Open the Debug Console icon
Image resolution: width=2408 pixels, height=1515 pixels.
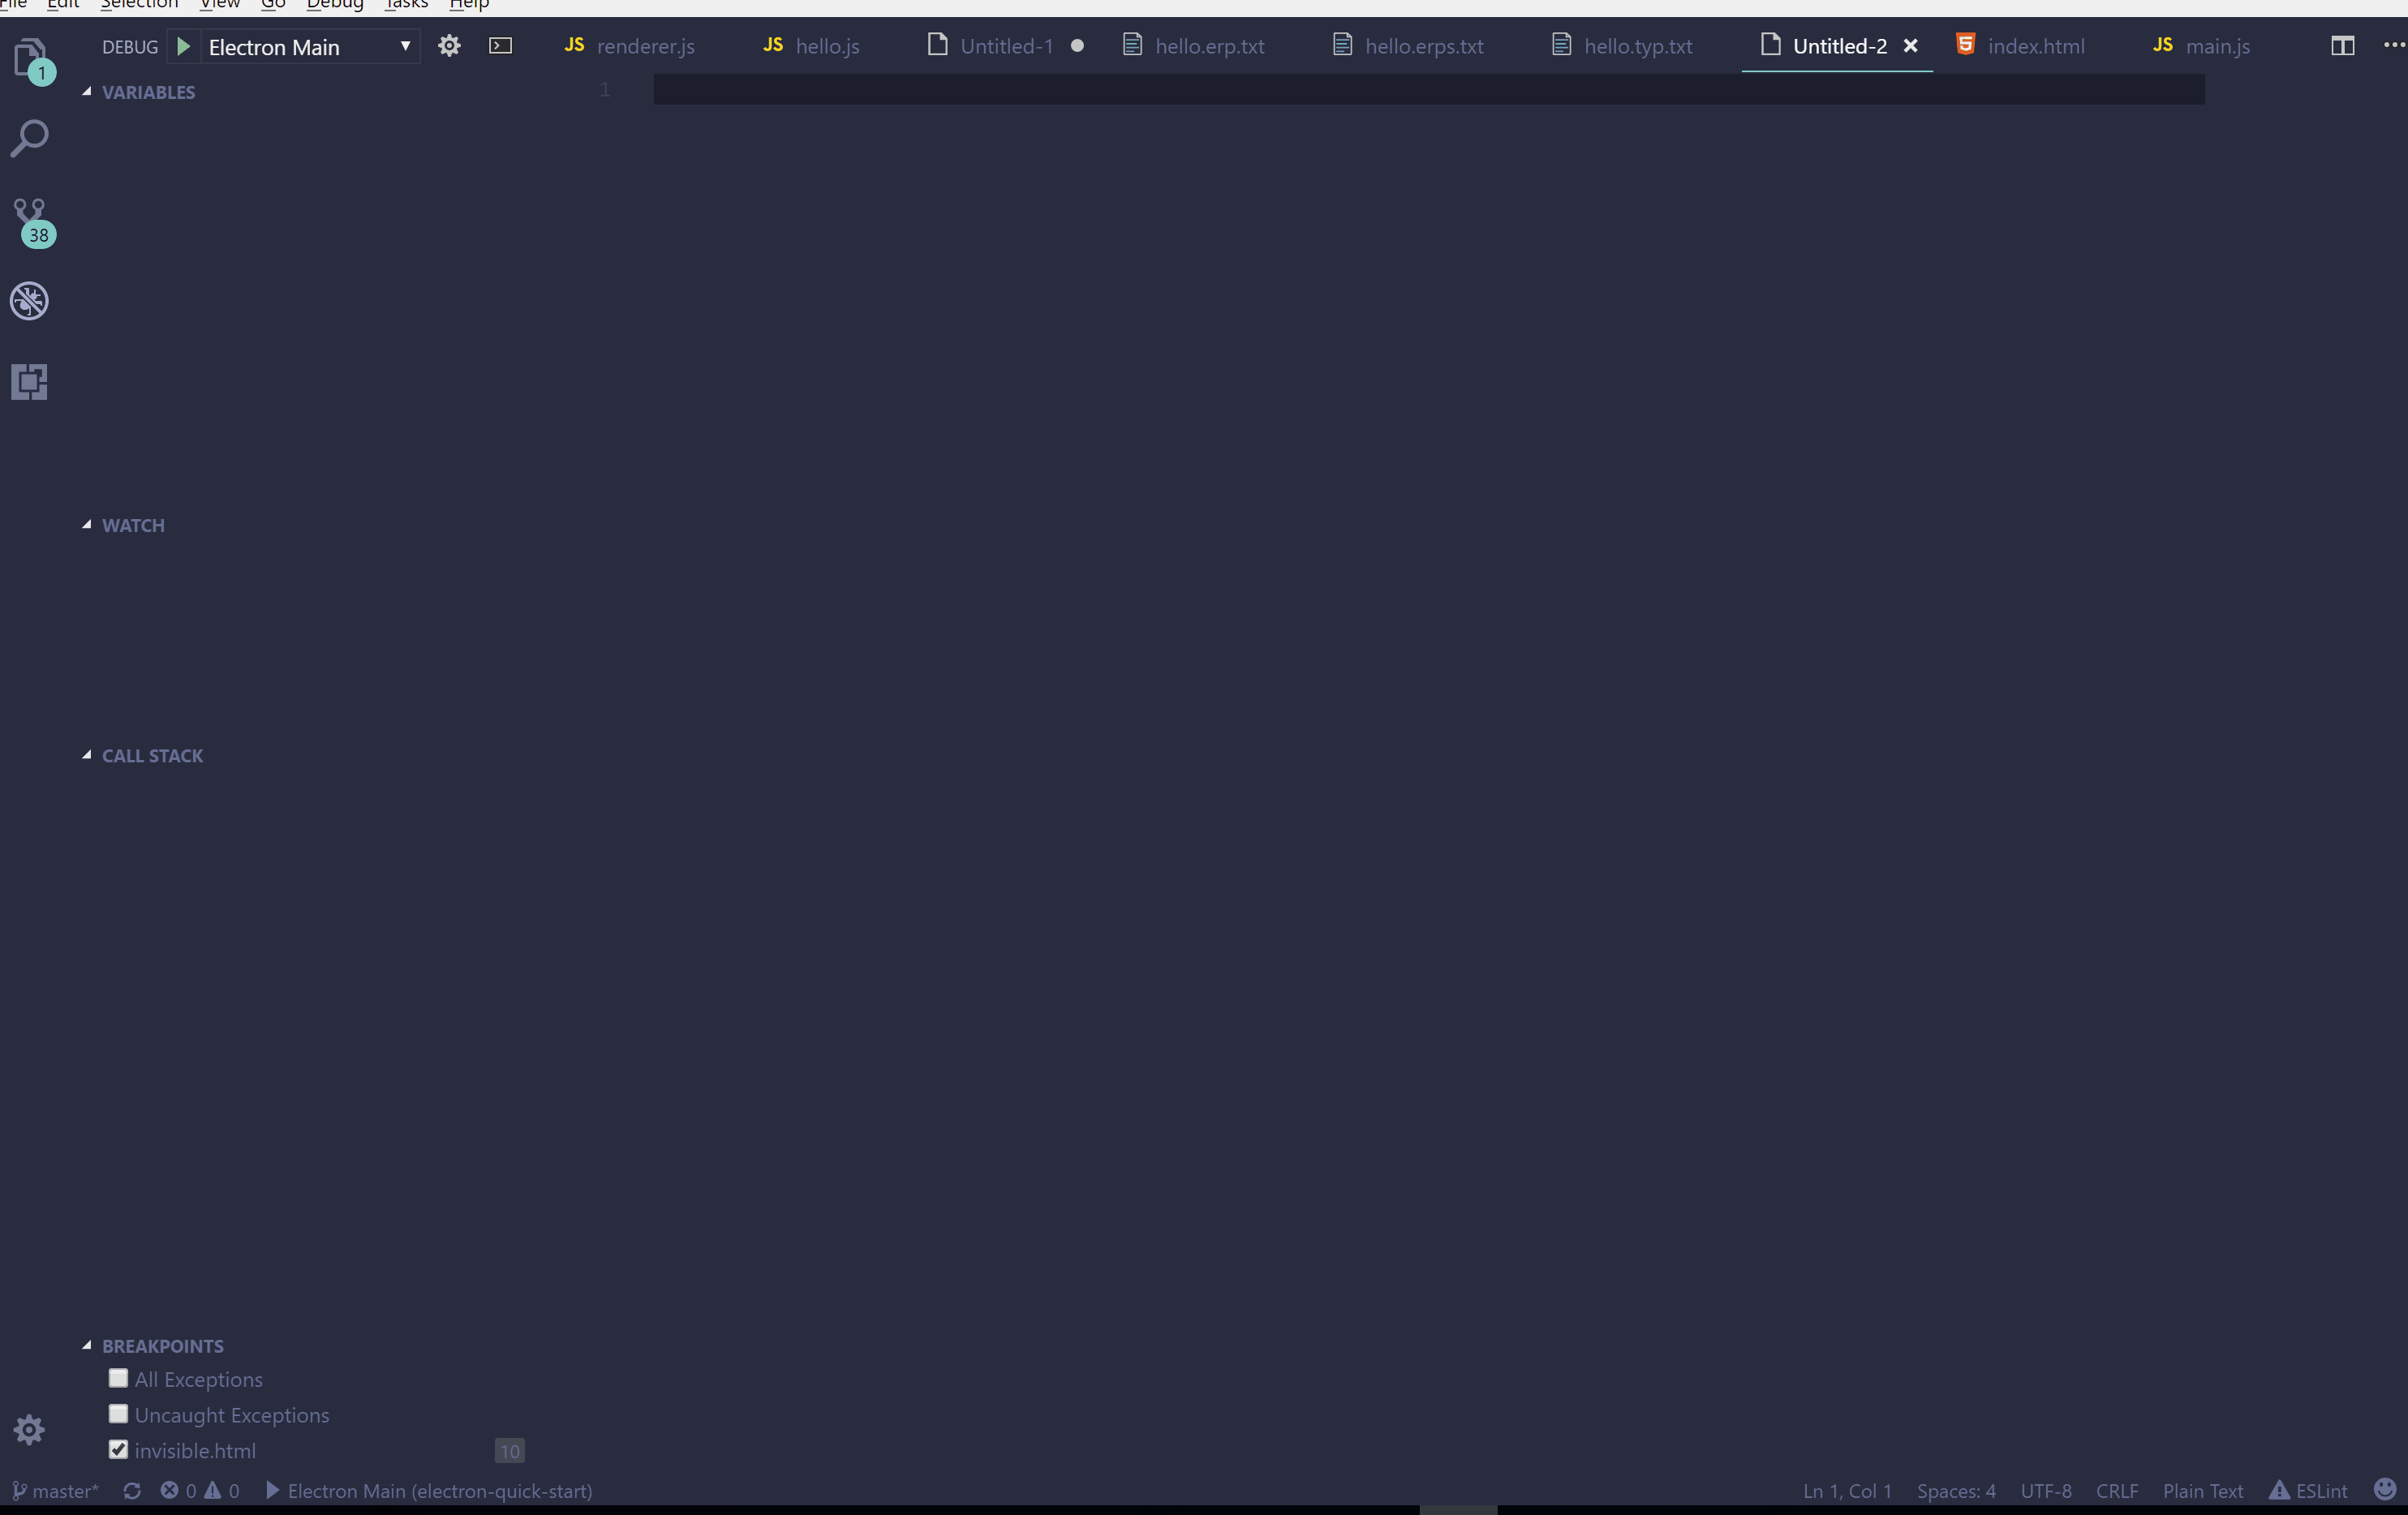500,46
